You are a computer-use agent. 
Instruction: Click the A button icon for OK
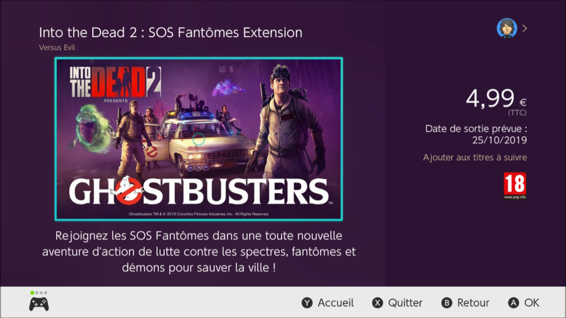click(513, 303)
